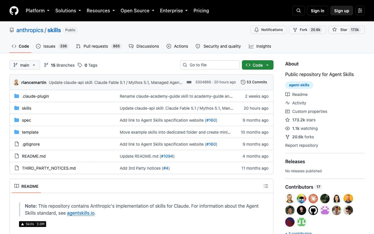The height and width of the screenshot is (234, 374).
Task: Switch to the Pull requests tab
Action: 98,46
